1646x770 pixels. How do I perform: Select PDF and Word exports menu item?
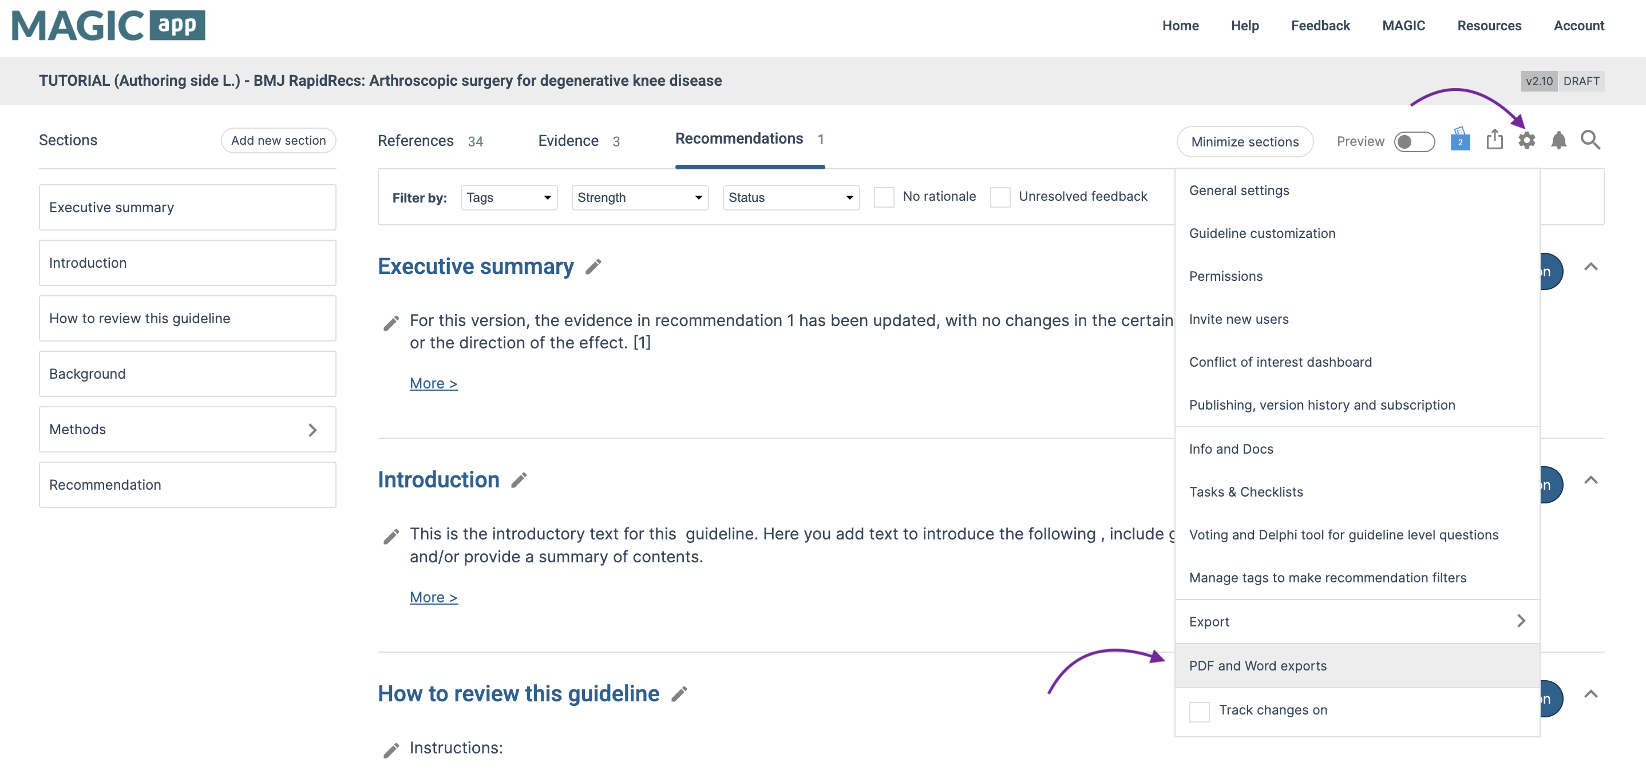click(x=1257, y=665)
